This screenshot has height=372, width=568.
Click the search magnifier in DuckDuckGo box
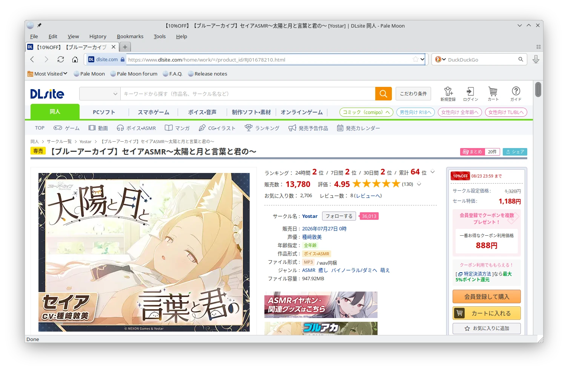(520, 59)
